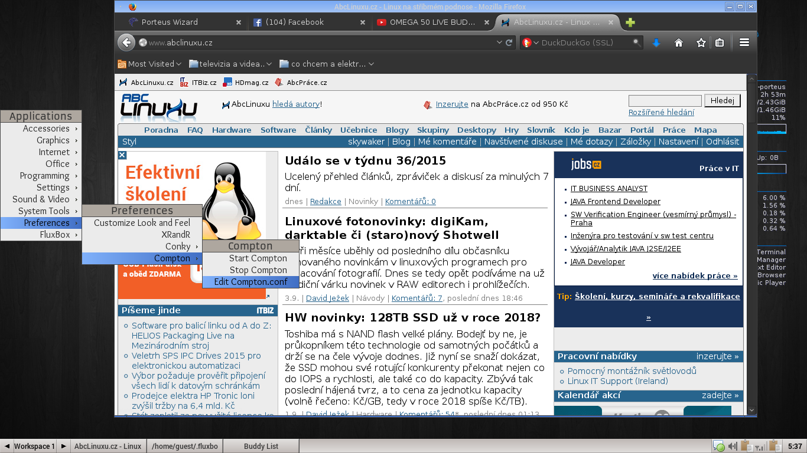807x453 pixels.
Task: Open the HDmag.cz site link
Action: pyautogui.click(x=246, y=83)
